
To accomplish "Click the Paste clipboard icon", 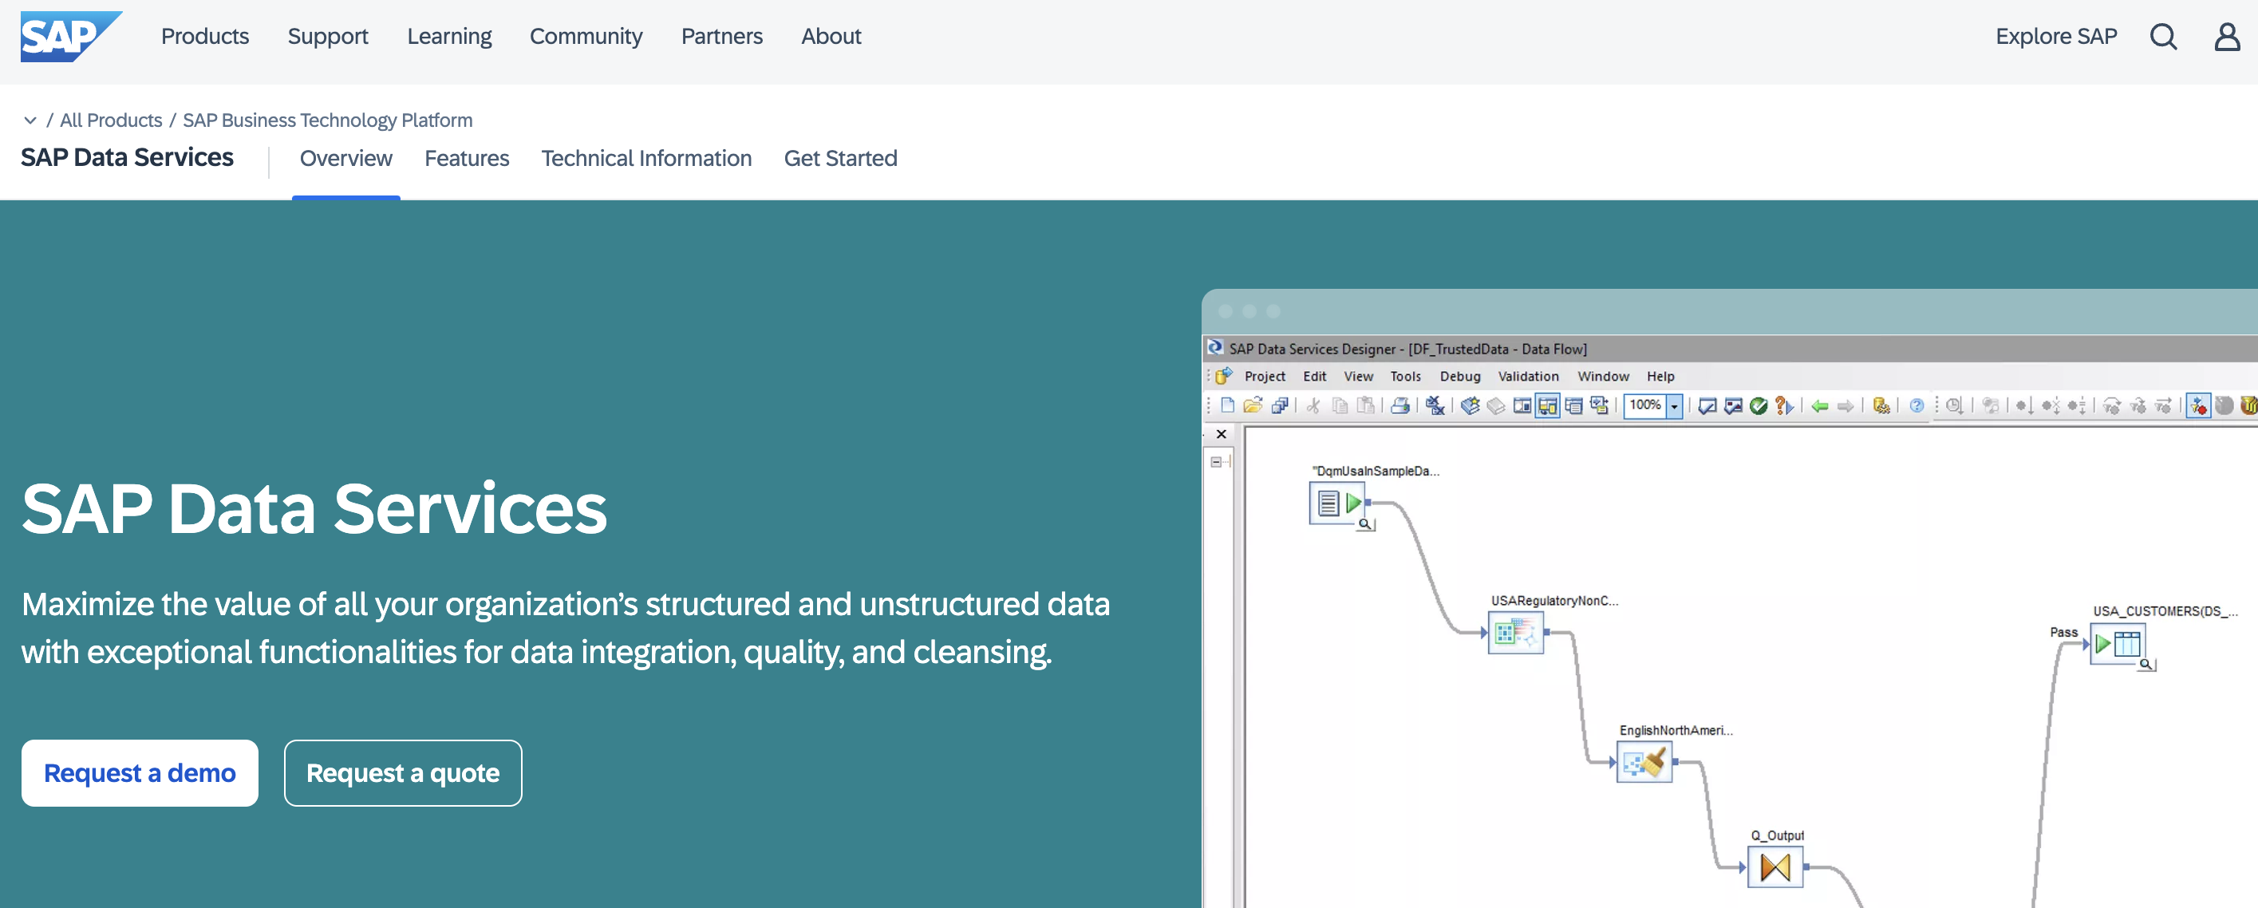I will (x=1366, y=406).
